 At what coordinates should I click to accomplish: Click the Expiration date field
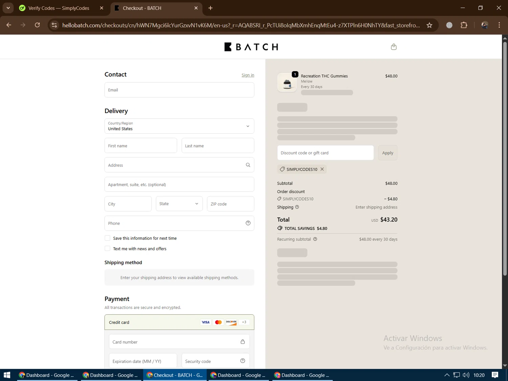pyautogui.click(x=143, y=361)
